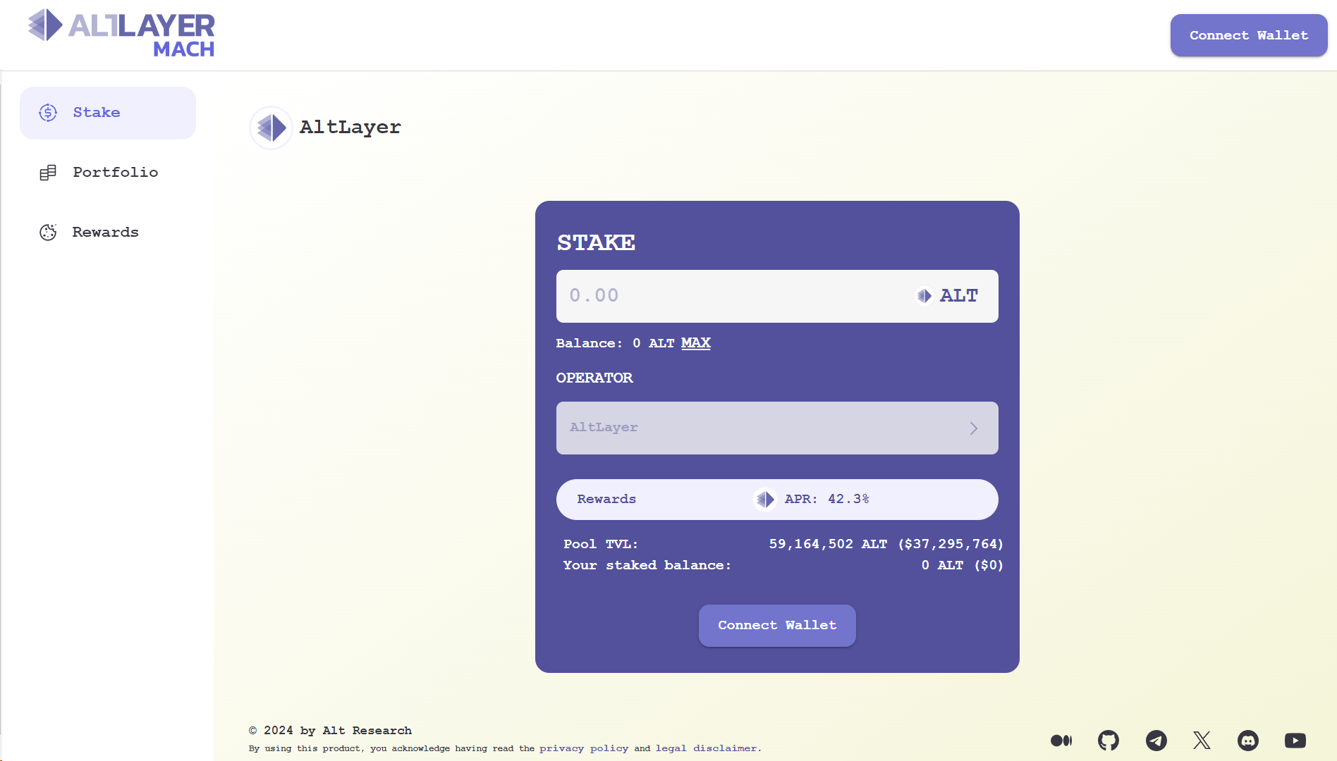Click the '© 2024 by Alt Research' text
Image resolution: width=1337 pixels, height=761 pixels.
tap(330, 731)
